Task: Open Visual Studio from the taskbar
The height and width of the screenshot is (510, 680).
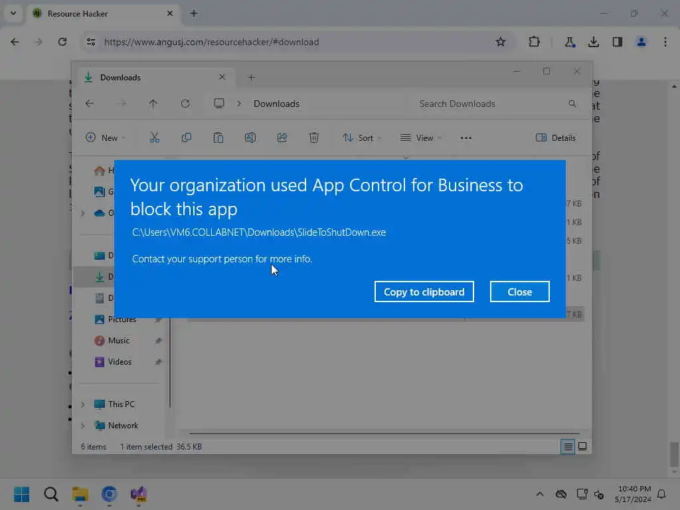Action: click(x=139, y=494)
